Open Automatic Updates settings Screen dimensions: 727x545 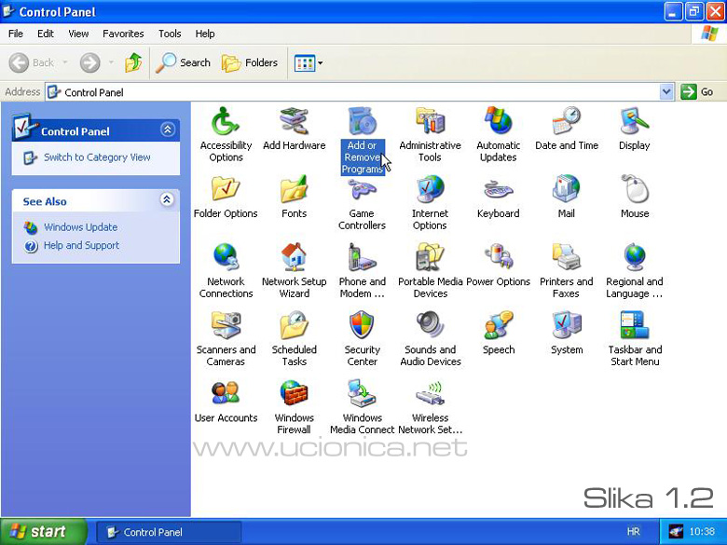click(498, 134)
